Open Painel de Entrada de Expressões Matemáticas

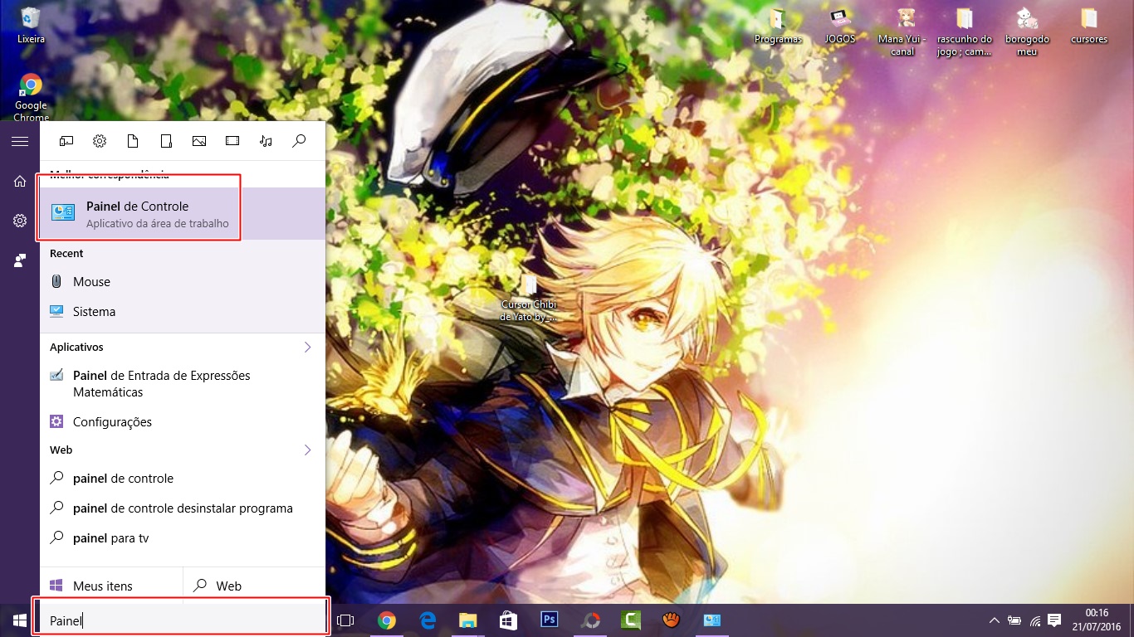tap(183, 384)
